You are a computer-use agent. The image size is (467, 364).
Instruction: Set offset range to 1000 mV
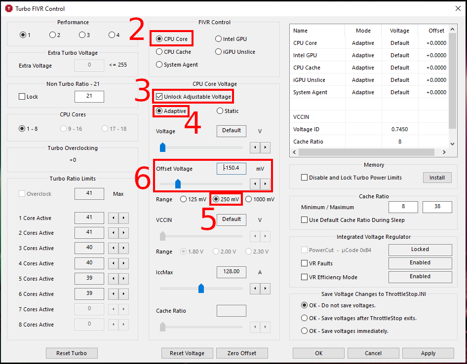click(x=260, y=199)
